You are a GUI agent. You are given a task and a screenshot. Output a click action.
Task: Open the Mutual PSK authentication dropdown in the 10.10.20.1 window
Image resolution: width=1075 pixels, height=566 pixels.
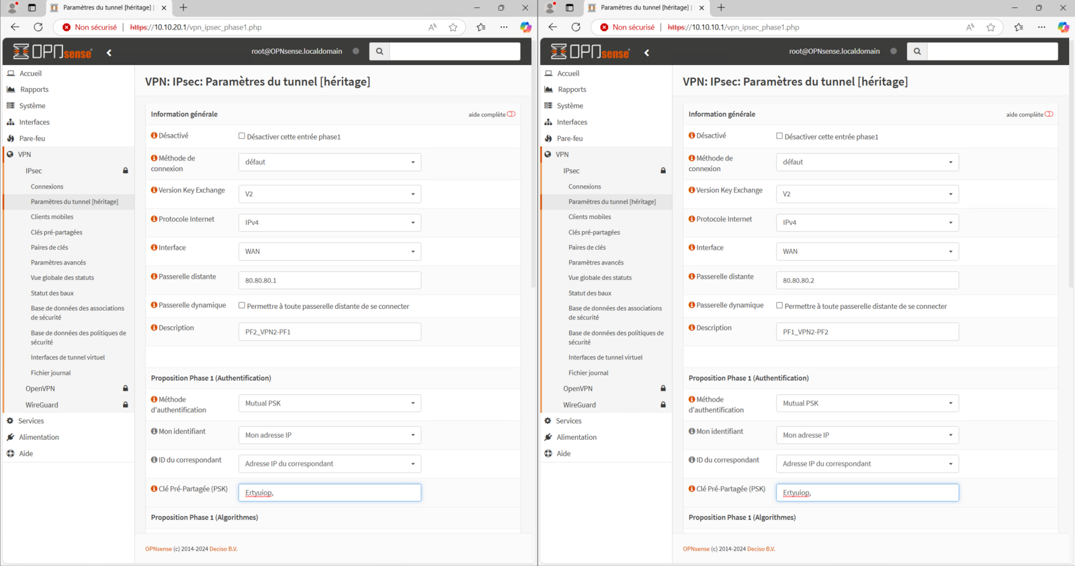(x=329, y=404)
